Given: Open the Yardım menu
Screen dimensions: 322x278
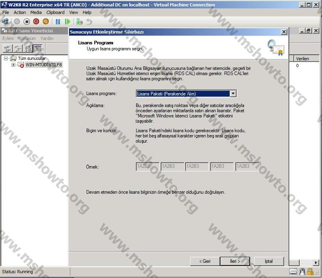Looking at the screenshot, I should coord(47,38).
